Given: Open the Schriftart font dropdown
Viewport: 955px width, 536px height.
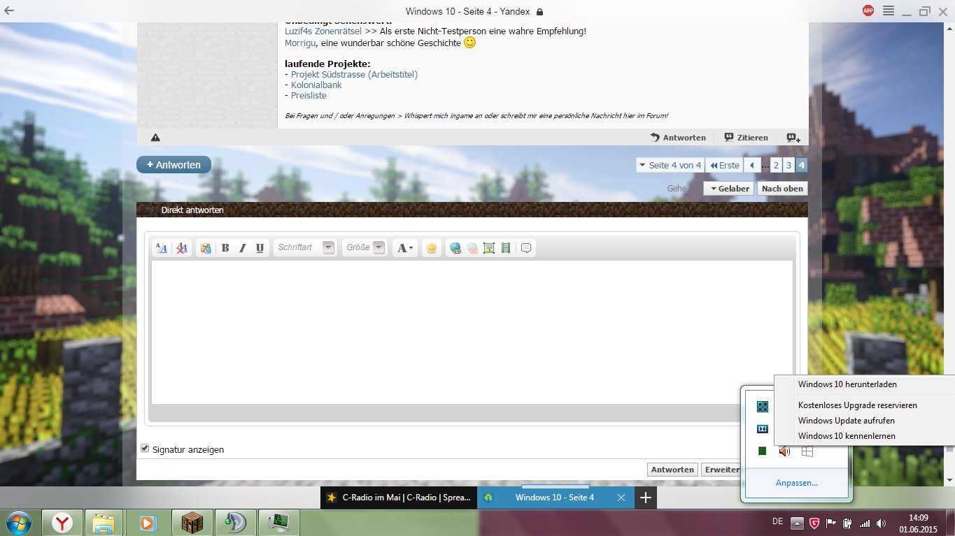Looking at the screenshot, I should [x=306, y=247].
